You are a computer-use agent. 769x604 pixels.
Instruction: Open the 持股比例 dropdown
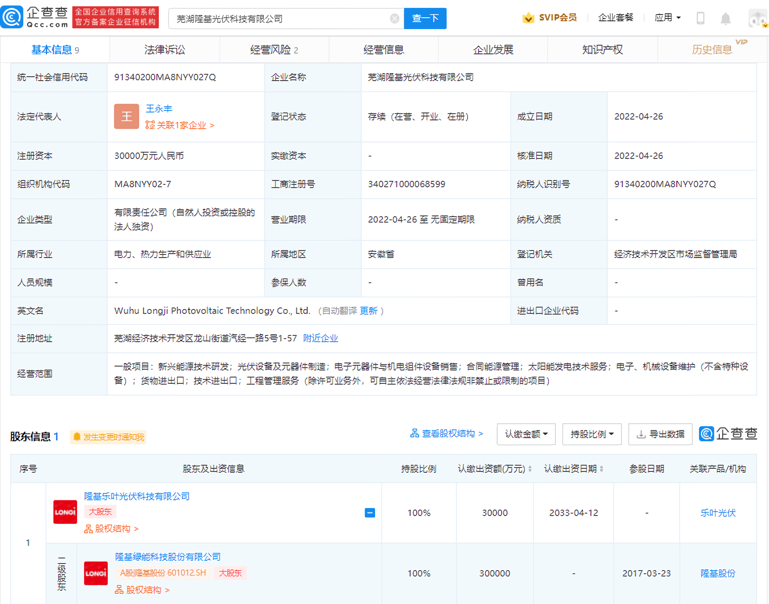click(x=592, y=434)
